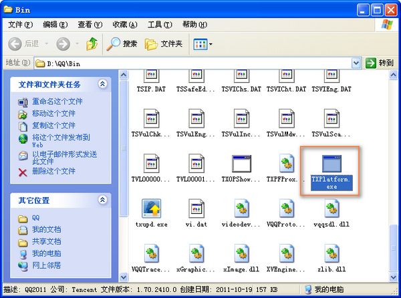Click file list scrollbar down arrow
This screenshot has width=401, height=298.
click(393, 277)
